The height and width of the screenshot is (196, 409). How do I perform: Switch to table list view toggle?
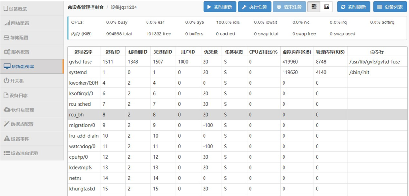[x=314, y=7]
